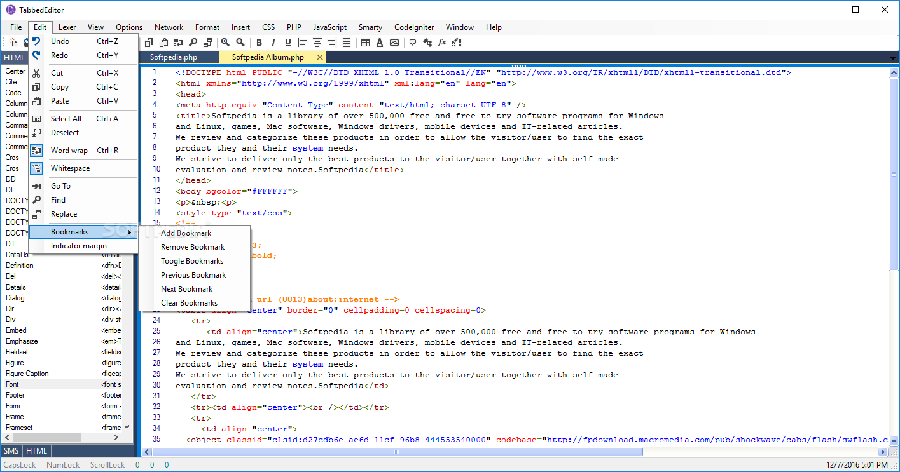The image size is (900, 472).
Task: Choose Select All in Edit menu
Action: point(83,119)
